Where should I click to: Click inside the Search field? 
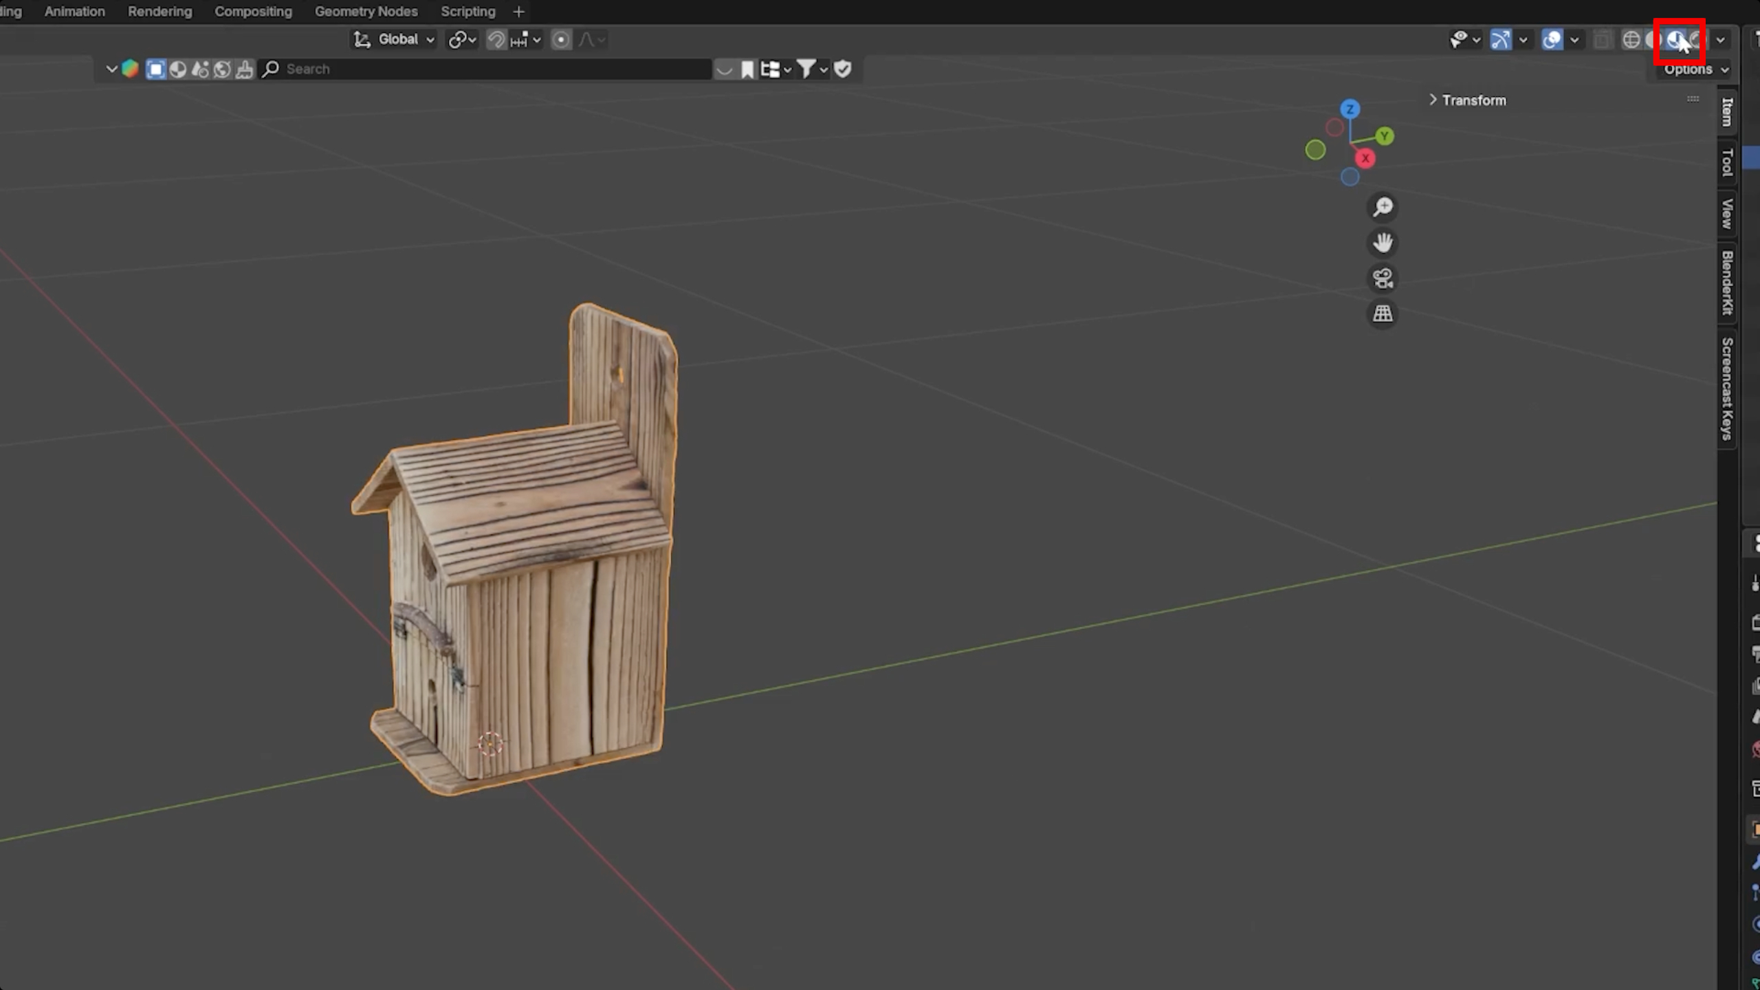[412, 69]
